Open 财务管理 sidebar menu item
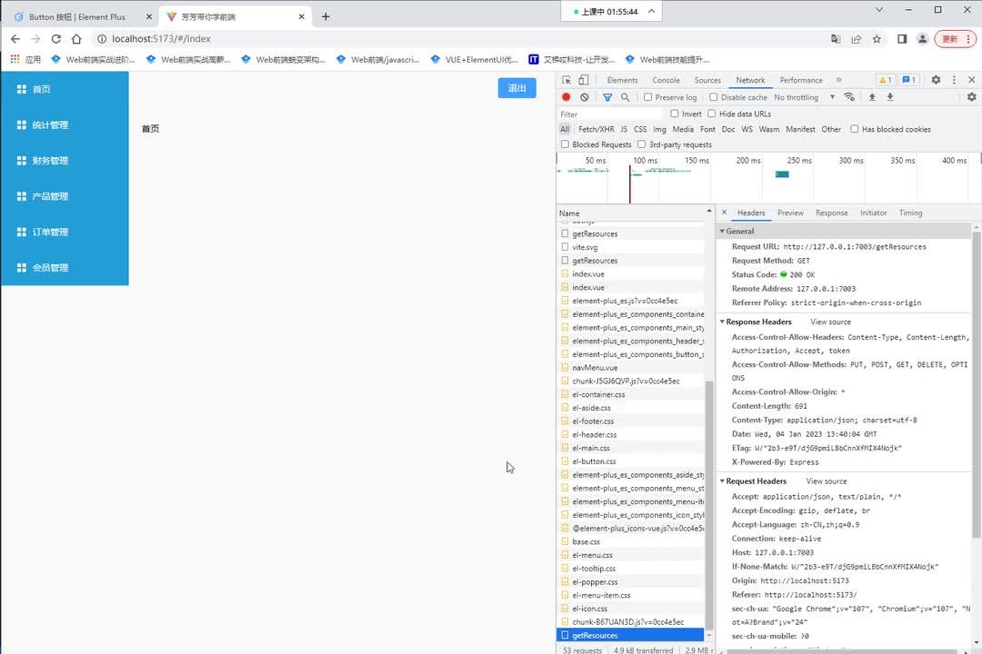The image size is (982, 654). 65,161
